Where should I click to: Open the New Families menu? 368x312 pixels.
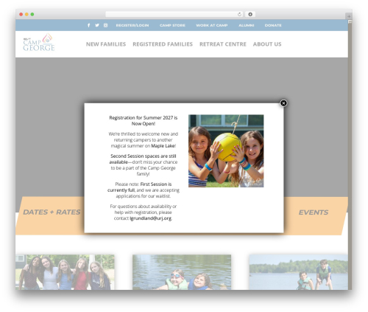[x=106, y=44]
